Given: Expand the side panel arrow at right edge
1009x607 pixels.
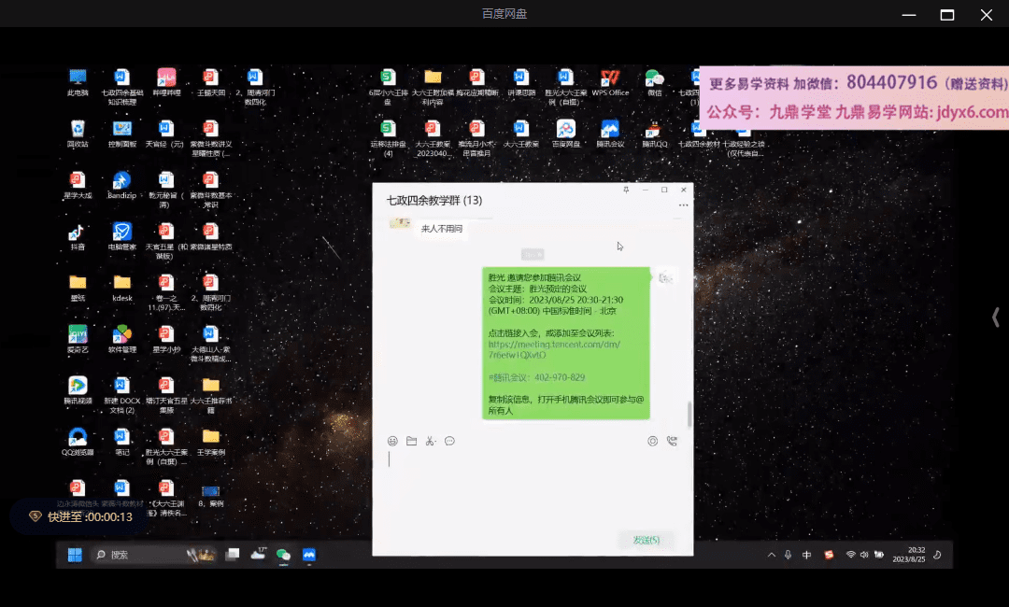Looking at the screenshot, I should (995, 318).
